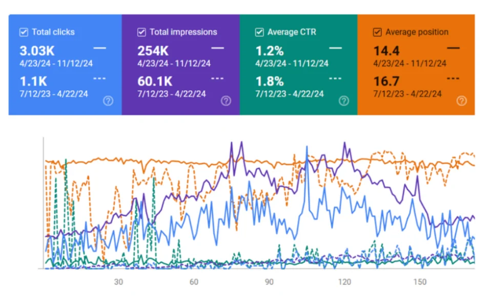Toggle the Average position checkbox
This screenshot has height=299, width=488.
point(377,32)
